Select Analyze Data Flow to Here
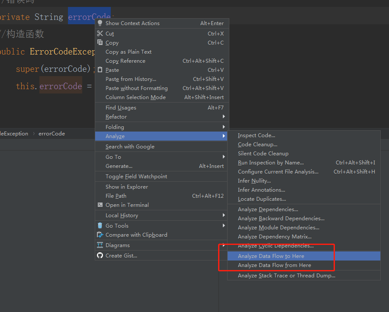The image size is (389, 312). tap(271, 256)
